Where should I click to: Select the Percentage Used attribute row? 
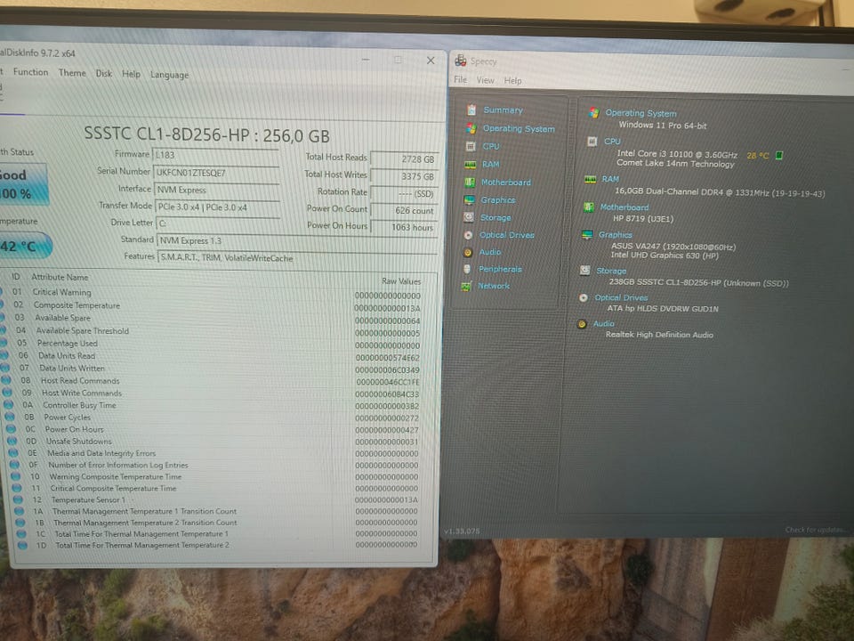214,344
